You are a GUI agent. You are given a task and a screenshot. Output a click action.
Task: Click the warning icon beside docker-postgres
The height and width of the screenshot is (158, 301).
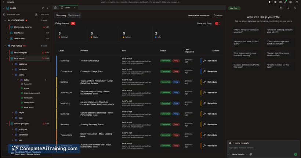click(44, 123)
